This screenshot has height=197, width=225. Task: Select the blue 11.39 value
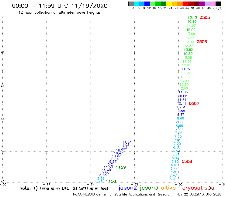coord(186,69)
